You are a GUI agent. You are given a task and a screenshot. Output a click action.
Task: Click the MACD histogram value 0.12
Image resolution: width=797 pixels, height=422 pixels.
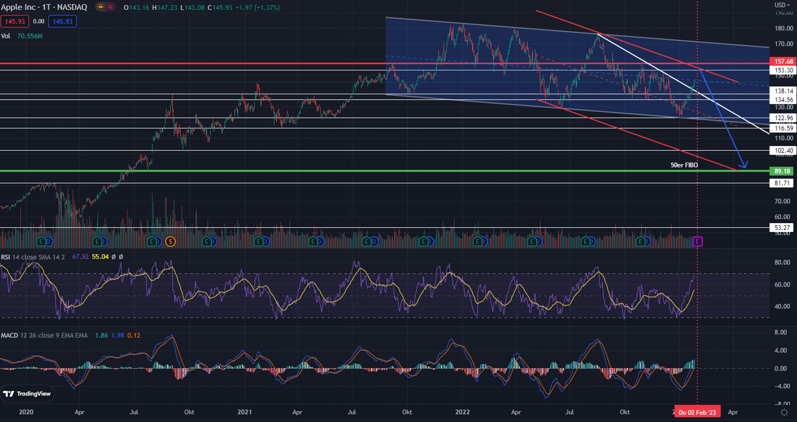(134, 335)
